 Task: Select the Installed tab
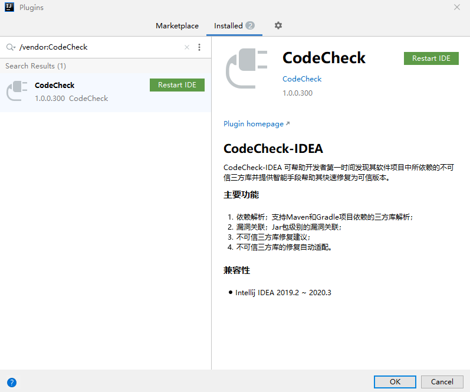tap(234, 26)
